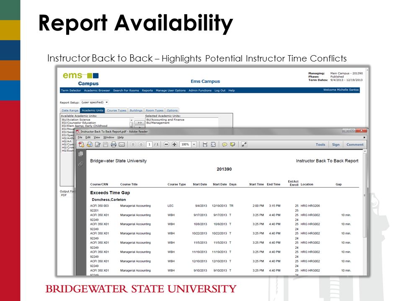The width and height of the screenshot is (402, 301).
Task: Switch to the Course Types tab
Action: (116, 110)
